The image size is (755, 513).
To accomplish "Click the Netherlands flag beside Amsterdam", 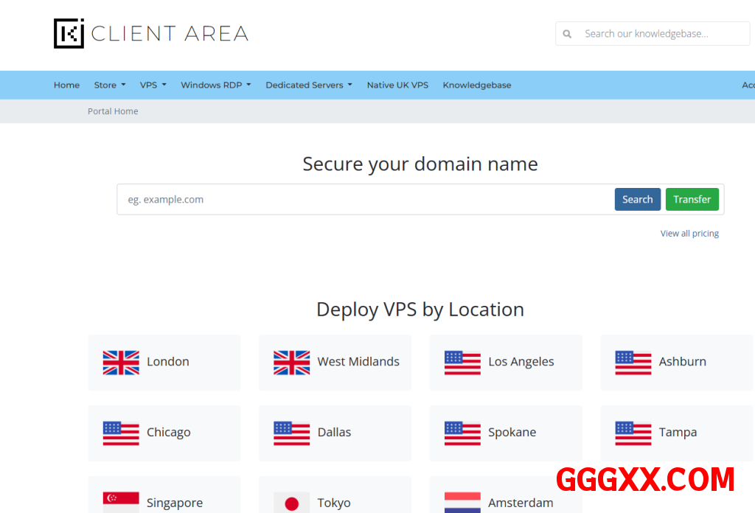I will (462, 502).
